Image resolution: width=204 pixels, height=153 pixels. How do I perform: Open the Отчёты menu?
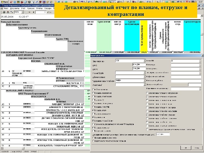coord(39,8)
